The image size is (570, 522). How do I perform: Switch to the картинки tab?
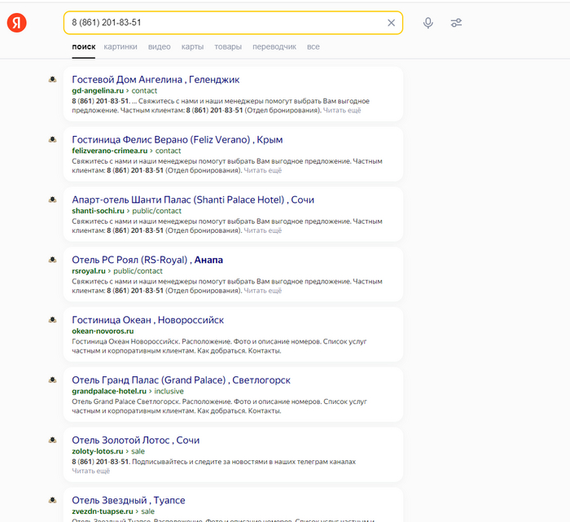[121, 47]
